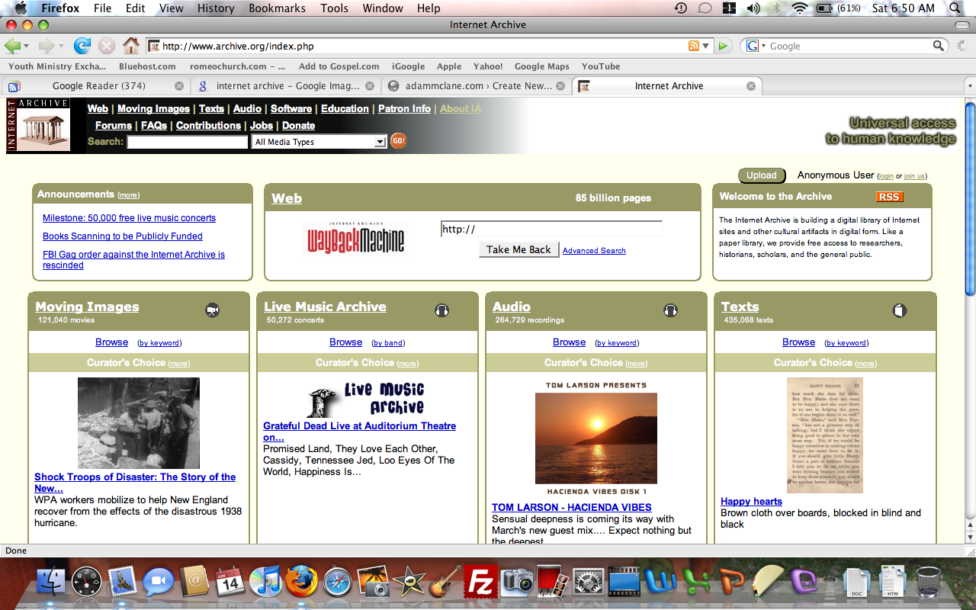This screenshot has width=976, height=610.
Task: Open the Google search engine dropdown
Action: (756, 46)
